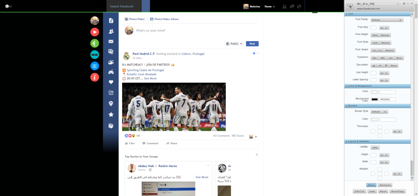
Task: Collapse the Layout & Visibility section
Action: click(x=378, y=141)
